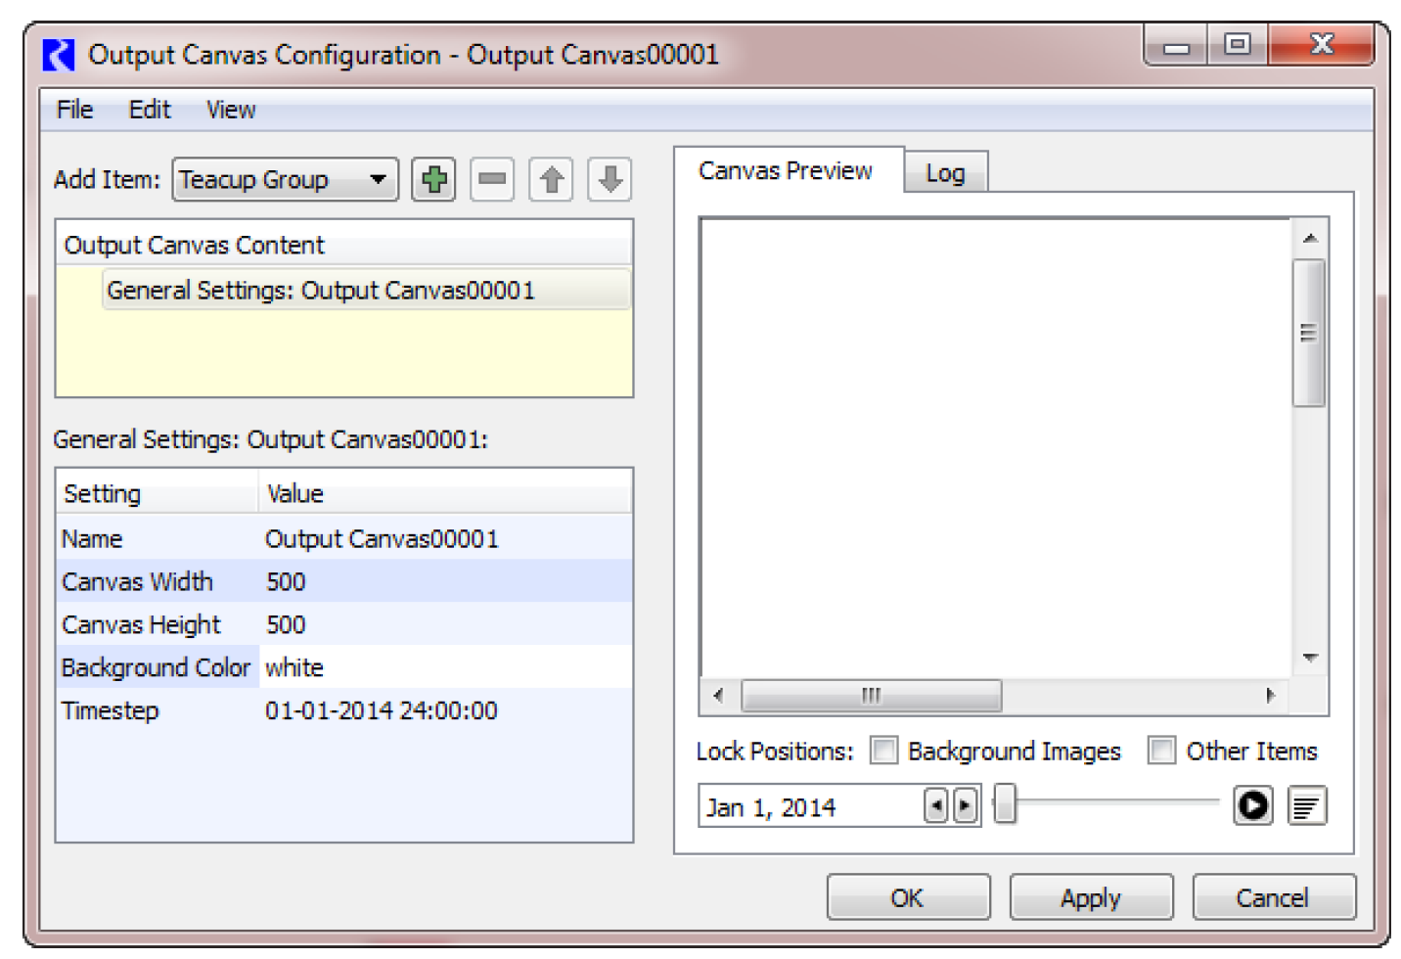
Task: Move item down with the down arrow
Action: pos(610,180)
